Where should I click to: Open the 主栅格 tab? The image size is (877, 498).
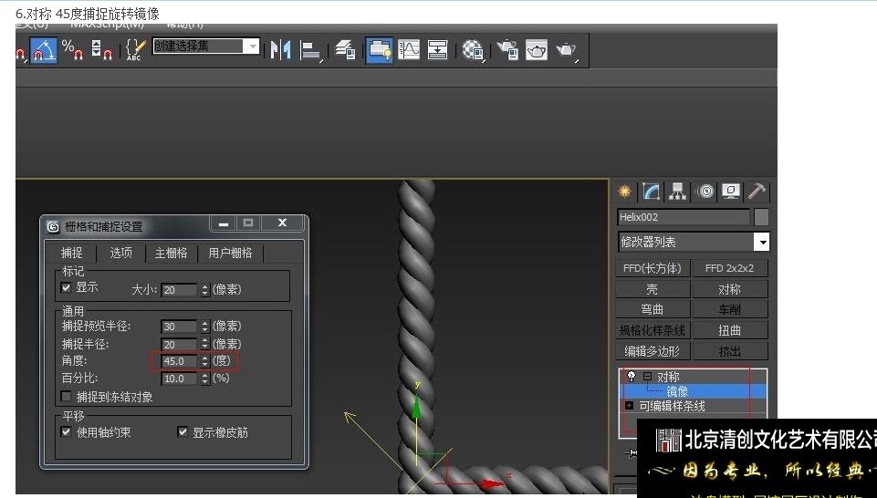[171, 254]
